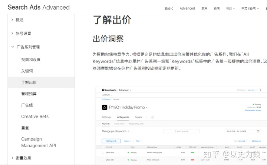
Task: Open Campaign Management API sidebar page
Action: [39, 142]
